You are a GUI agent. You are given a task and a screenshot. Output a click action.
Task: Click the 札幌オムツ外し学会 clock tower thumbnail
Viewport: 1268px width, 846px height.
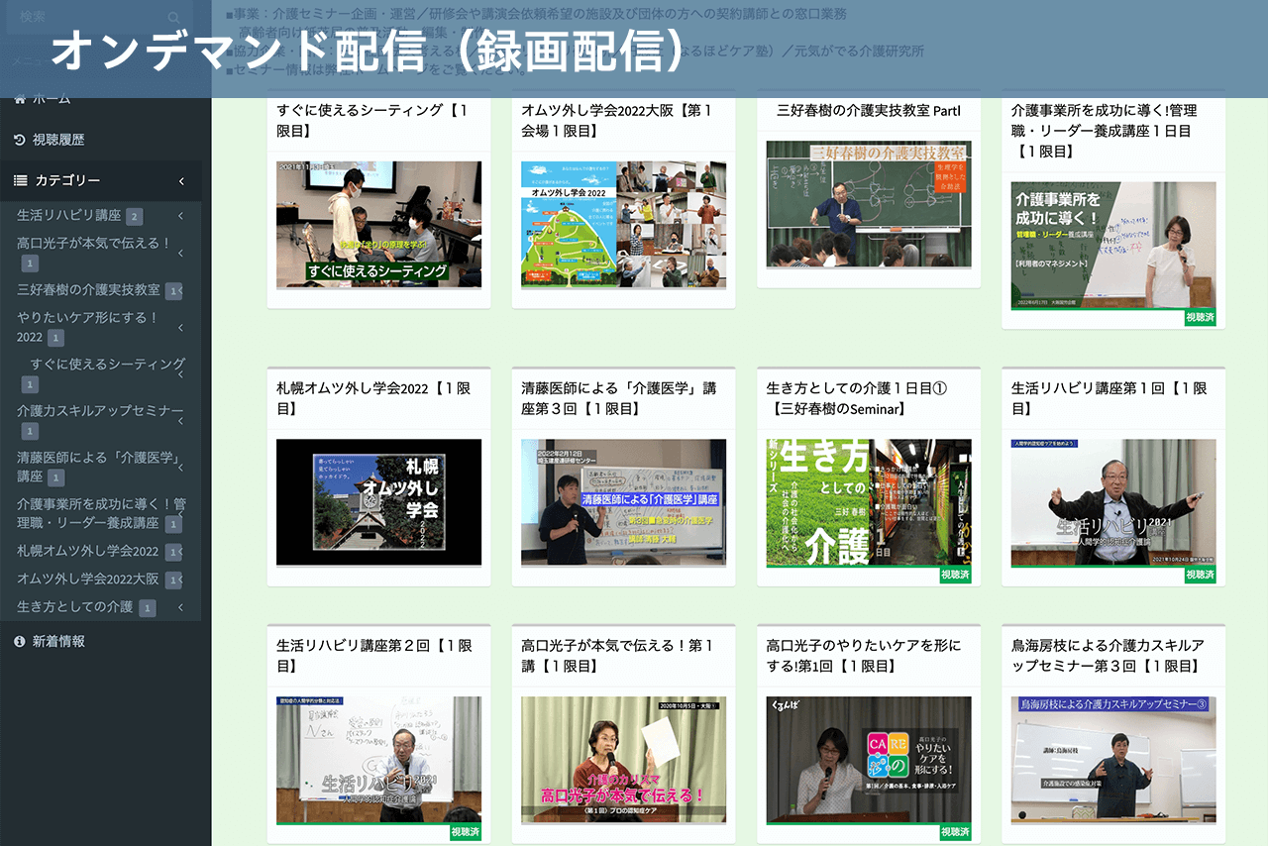(378, 502)
